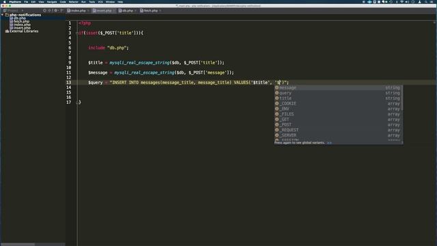Click scroll-from-source target icon in Project panel

click(x=44, y=11)
